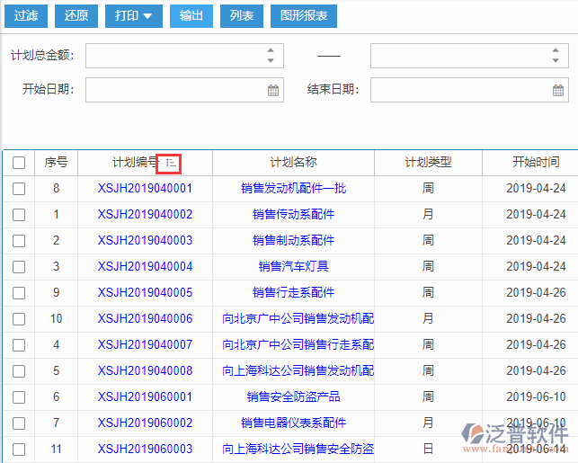Check the row for XSJH2019040001
Viewport: 578px width, 463px height.
tap(19, 189)
